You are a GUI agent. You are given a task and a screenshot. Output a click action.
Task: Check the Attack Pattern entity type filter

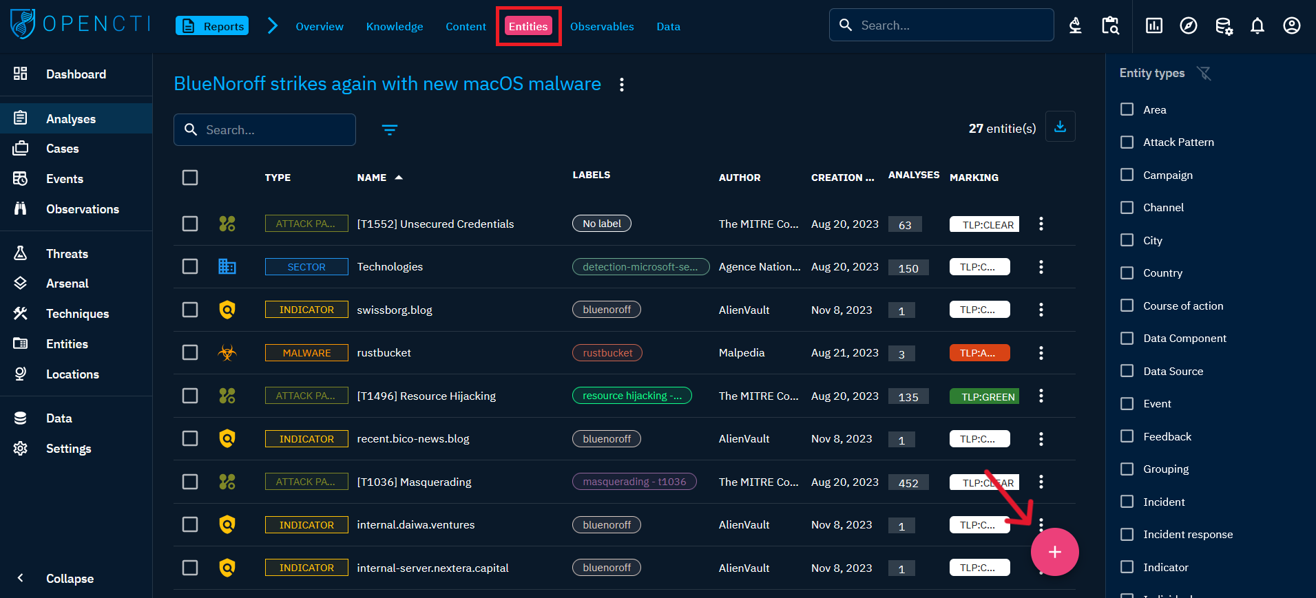1127,142
